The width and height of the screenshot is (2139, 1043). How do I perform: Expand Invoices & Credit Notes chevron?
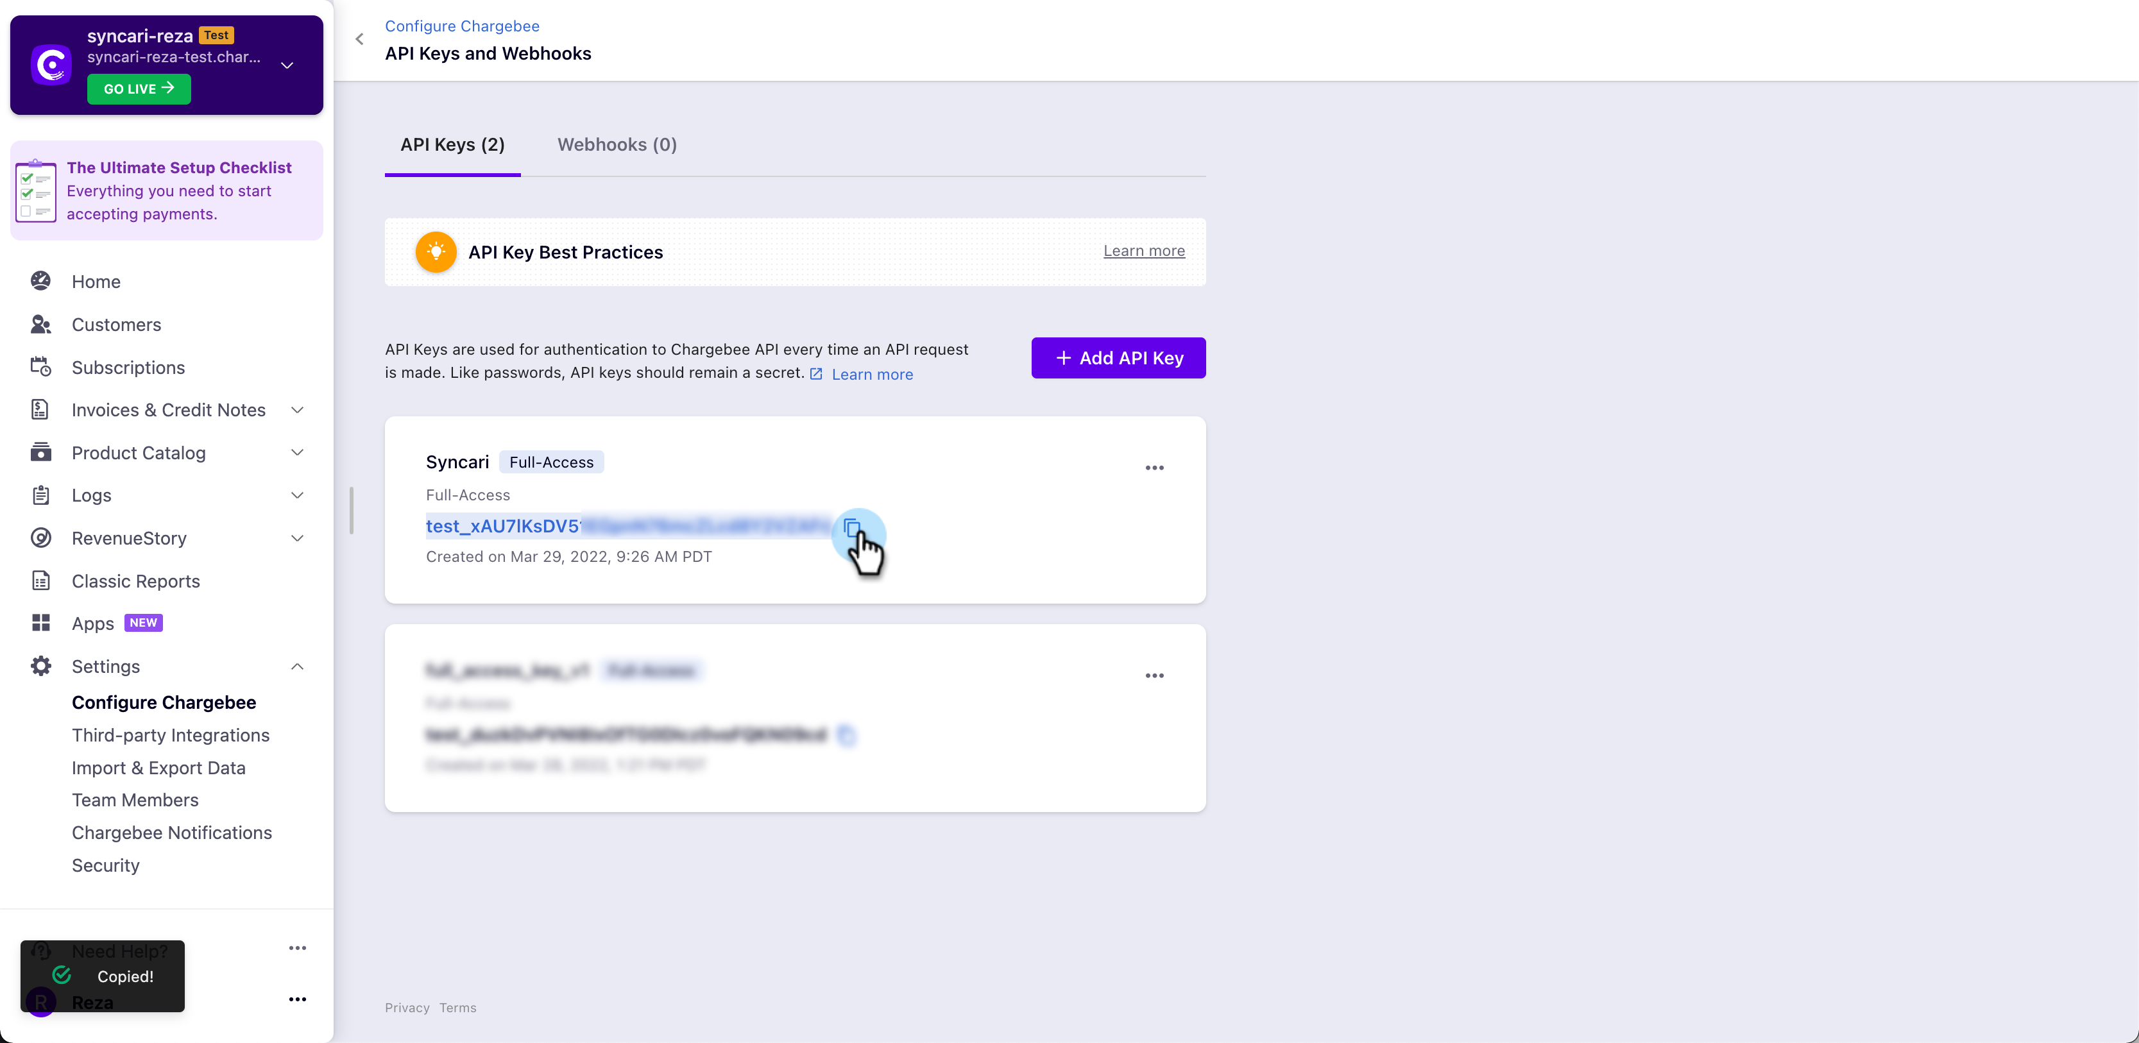(x=297, y=411)
